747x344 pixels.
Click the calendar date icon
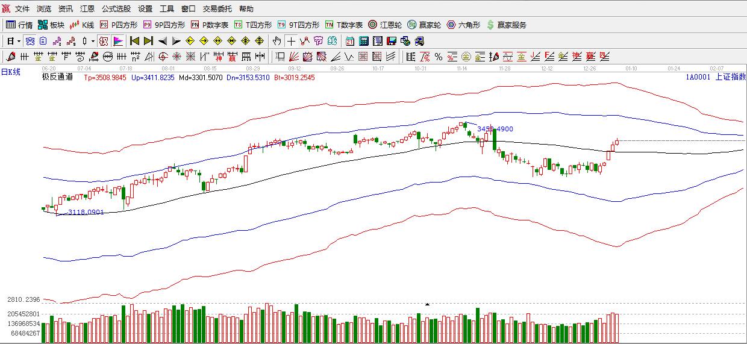[x=350, y=41]
